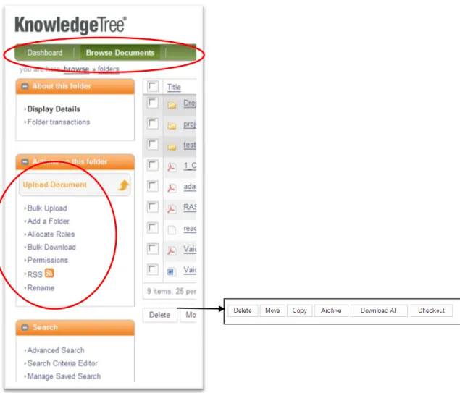This screenshot has width=460, height=393.
Task: Open Search Criteria Editor
Action: pos(62,363)
